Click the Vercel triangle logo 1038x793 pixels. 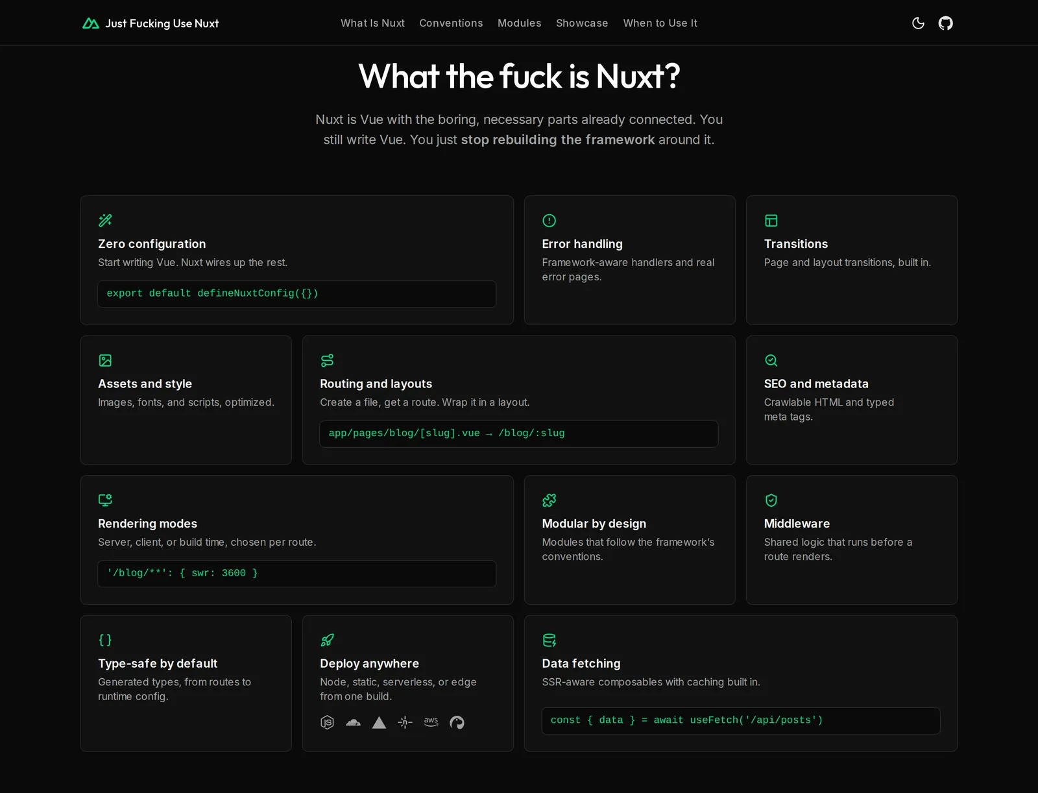pos(379,722)
